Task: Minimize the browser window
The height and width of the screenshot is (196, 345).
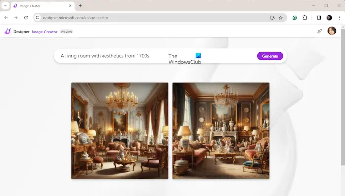Action: click(314, 6)
